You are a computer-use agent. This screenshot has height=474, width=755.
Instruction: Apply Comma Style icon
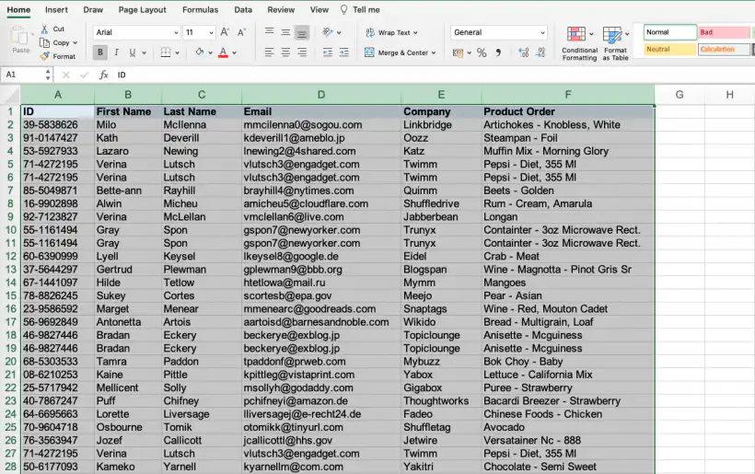(498, 52)
